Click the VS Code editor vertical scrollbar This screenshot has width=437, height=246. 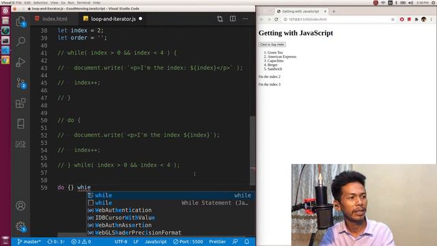click(253, 150)
